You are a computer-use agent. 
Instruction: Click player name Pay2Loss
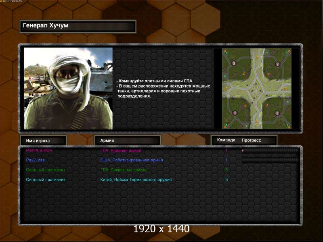(x=35, y=160)
